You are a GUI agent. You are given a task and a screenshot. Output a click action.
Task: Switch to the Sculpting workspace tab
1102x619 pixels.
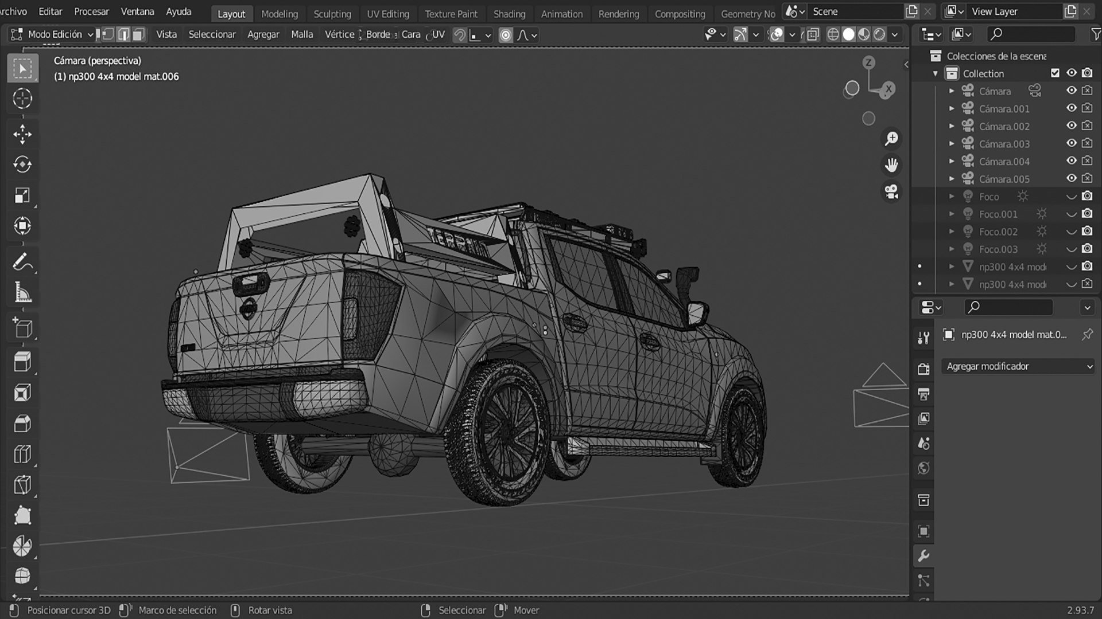point(332,14)
